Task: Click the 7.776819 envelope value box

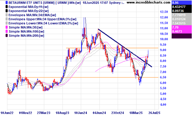Action: [181, 15]
